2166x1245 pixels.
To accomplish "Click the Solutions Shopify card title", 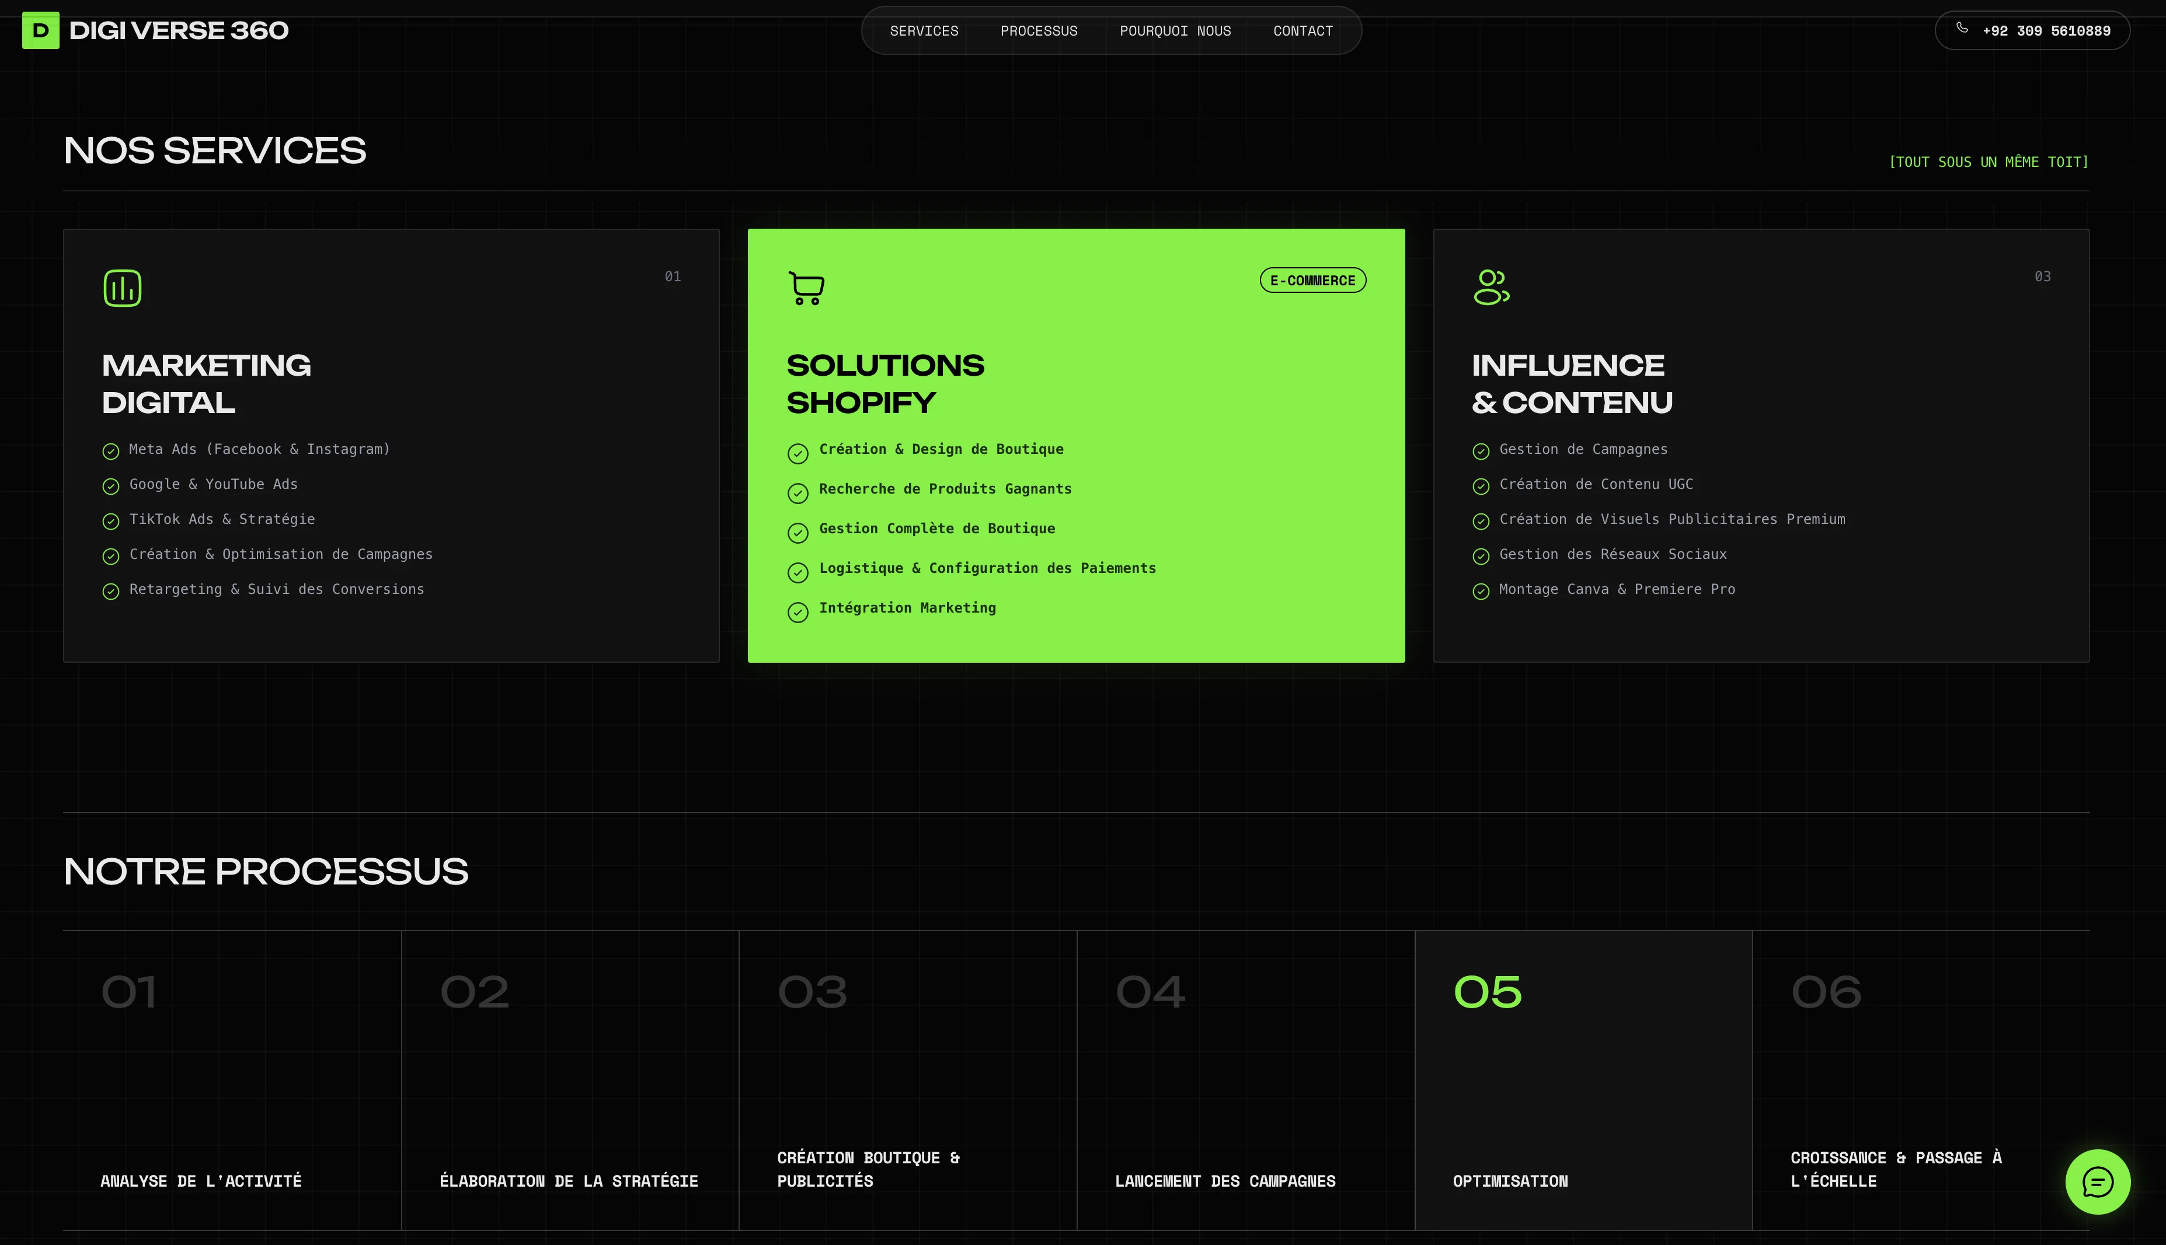I will [884, 384].
